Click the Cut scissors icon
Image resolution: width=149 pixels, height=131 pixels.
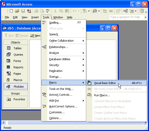pos(55,11)
